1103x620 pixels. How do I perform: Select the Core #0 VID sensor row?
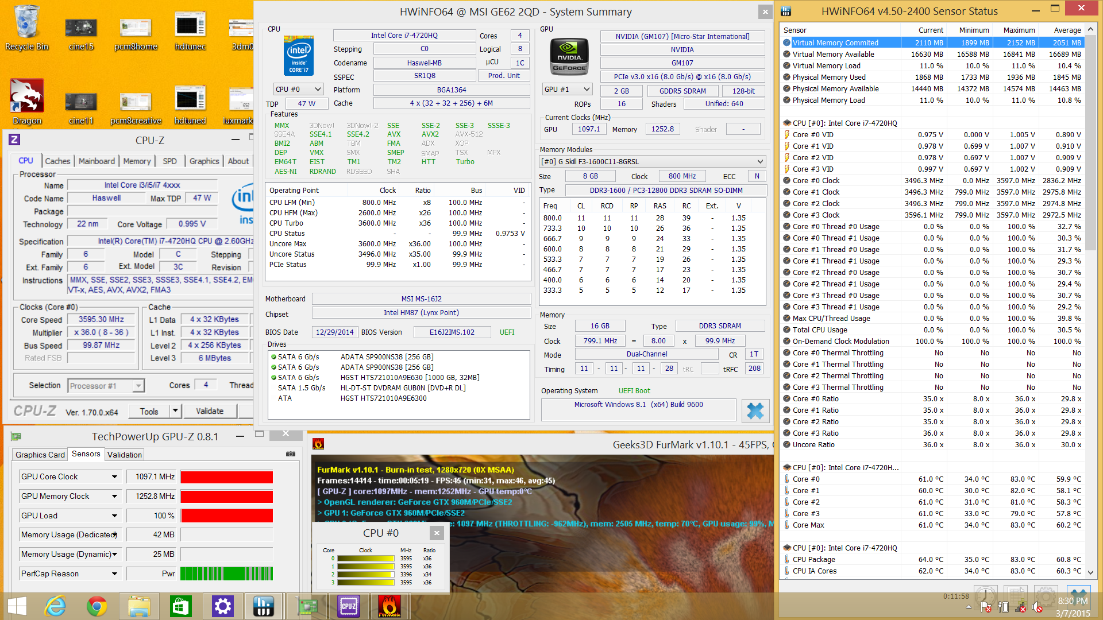point(933,134)
